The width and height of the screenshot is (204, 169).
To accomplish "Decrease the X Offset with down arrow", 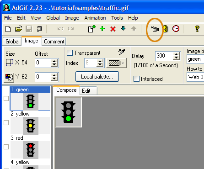I will 54,65.
